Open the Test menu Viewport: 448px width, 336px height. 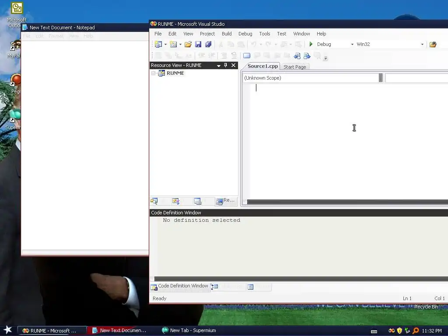pos(282,34)
